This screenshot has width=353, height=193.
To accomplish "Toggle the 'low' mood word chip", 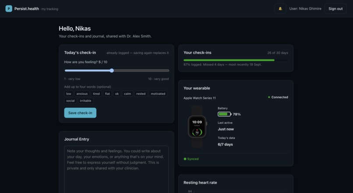I will (x=69, y=94).
